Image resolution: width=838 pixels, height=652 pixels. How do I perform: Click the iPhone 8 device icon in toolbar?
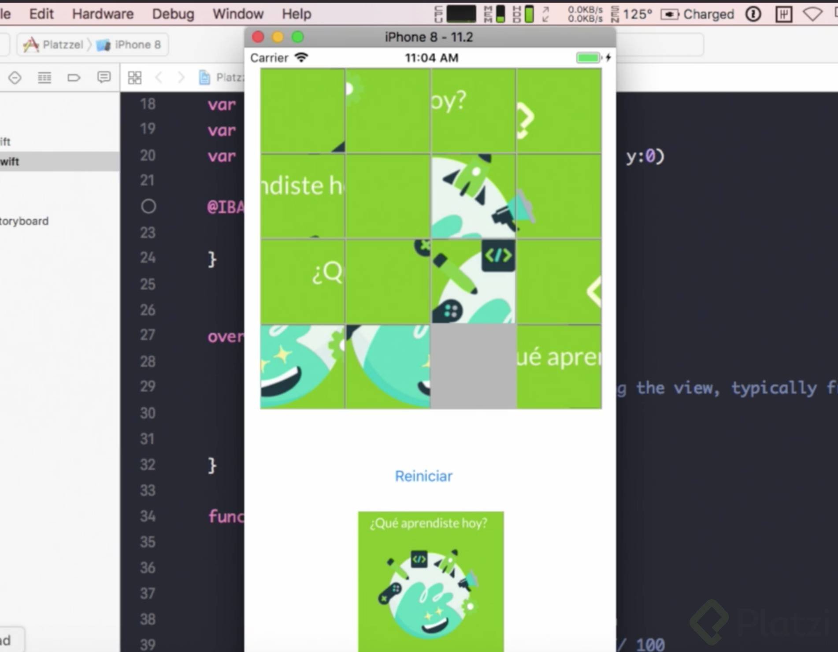coord(104,44)
